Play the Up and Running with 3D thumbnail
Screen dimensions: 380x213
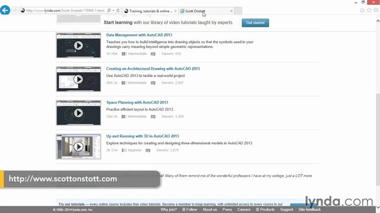point(78,147)
